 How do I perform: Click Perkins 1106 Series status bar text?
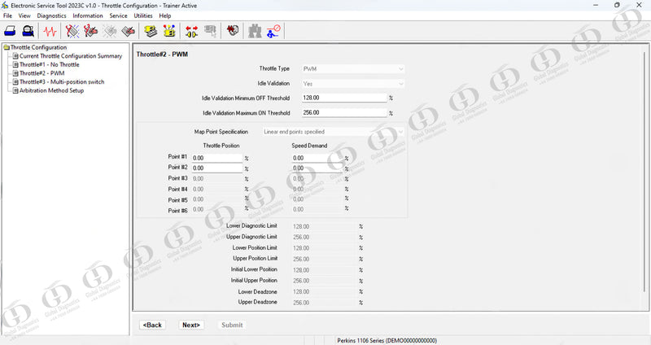click(387, 340)
